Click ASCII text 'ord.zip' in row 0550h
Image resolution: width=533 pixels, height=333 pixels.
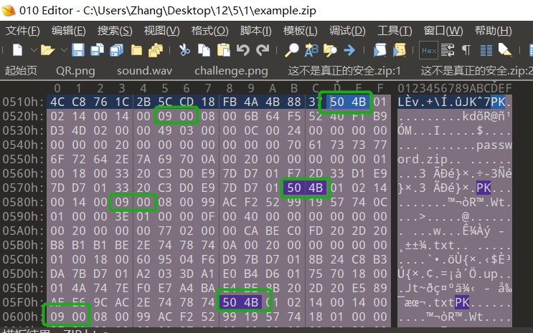(423, 159)
